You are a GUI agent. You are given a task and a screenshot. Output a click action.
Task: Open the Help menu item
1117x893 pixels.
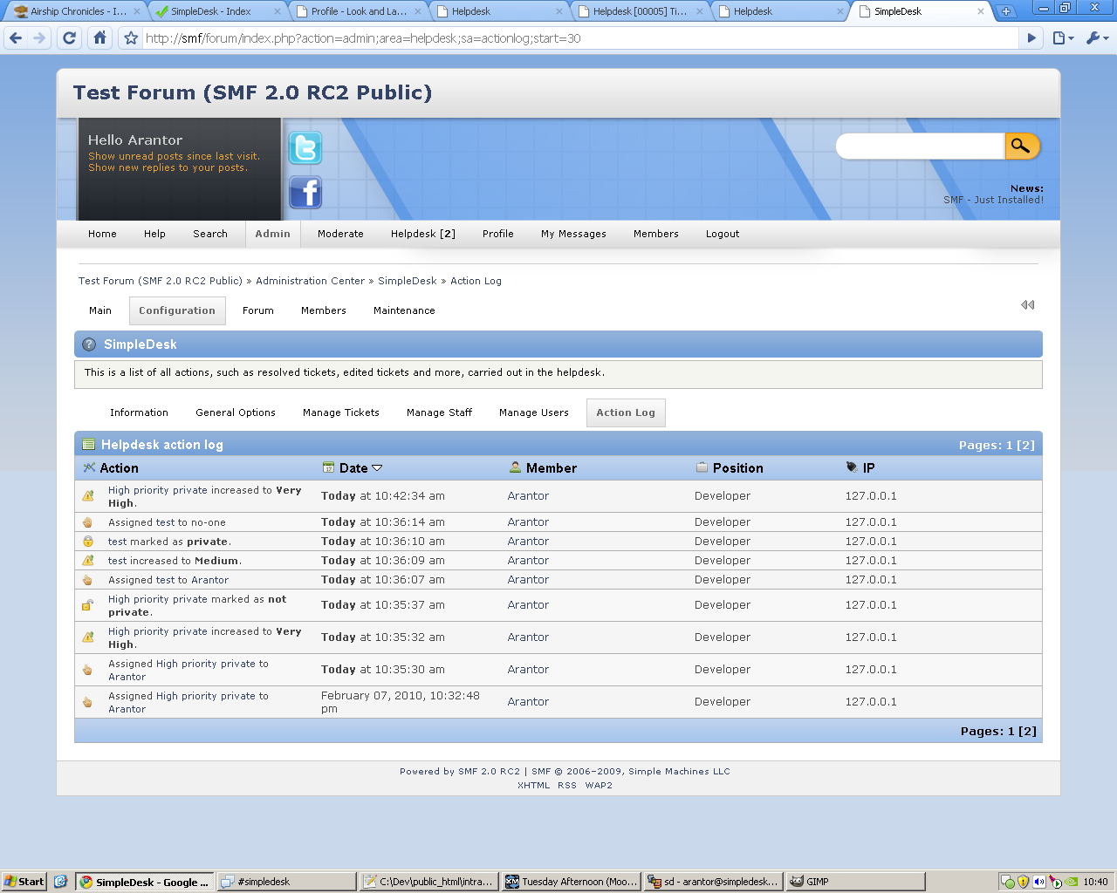[x=154, y=234]
